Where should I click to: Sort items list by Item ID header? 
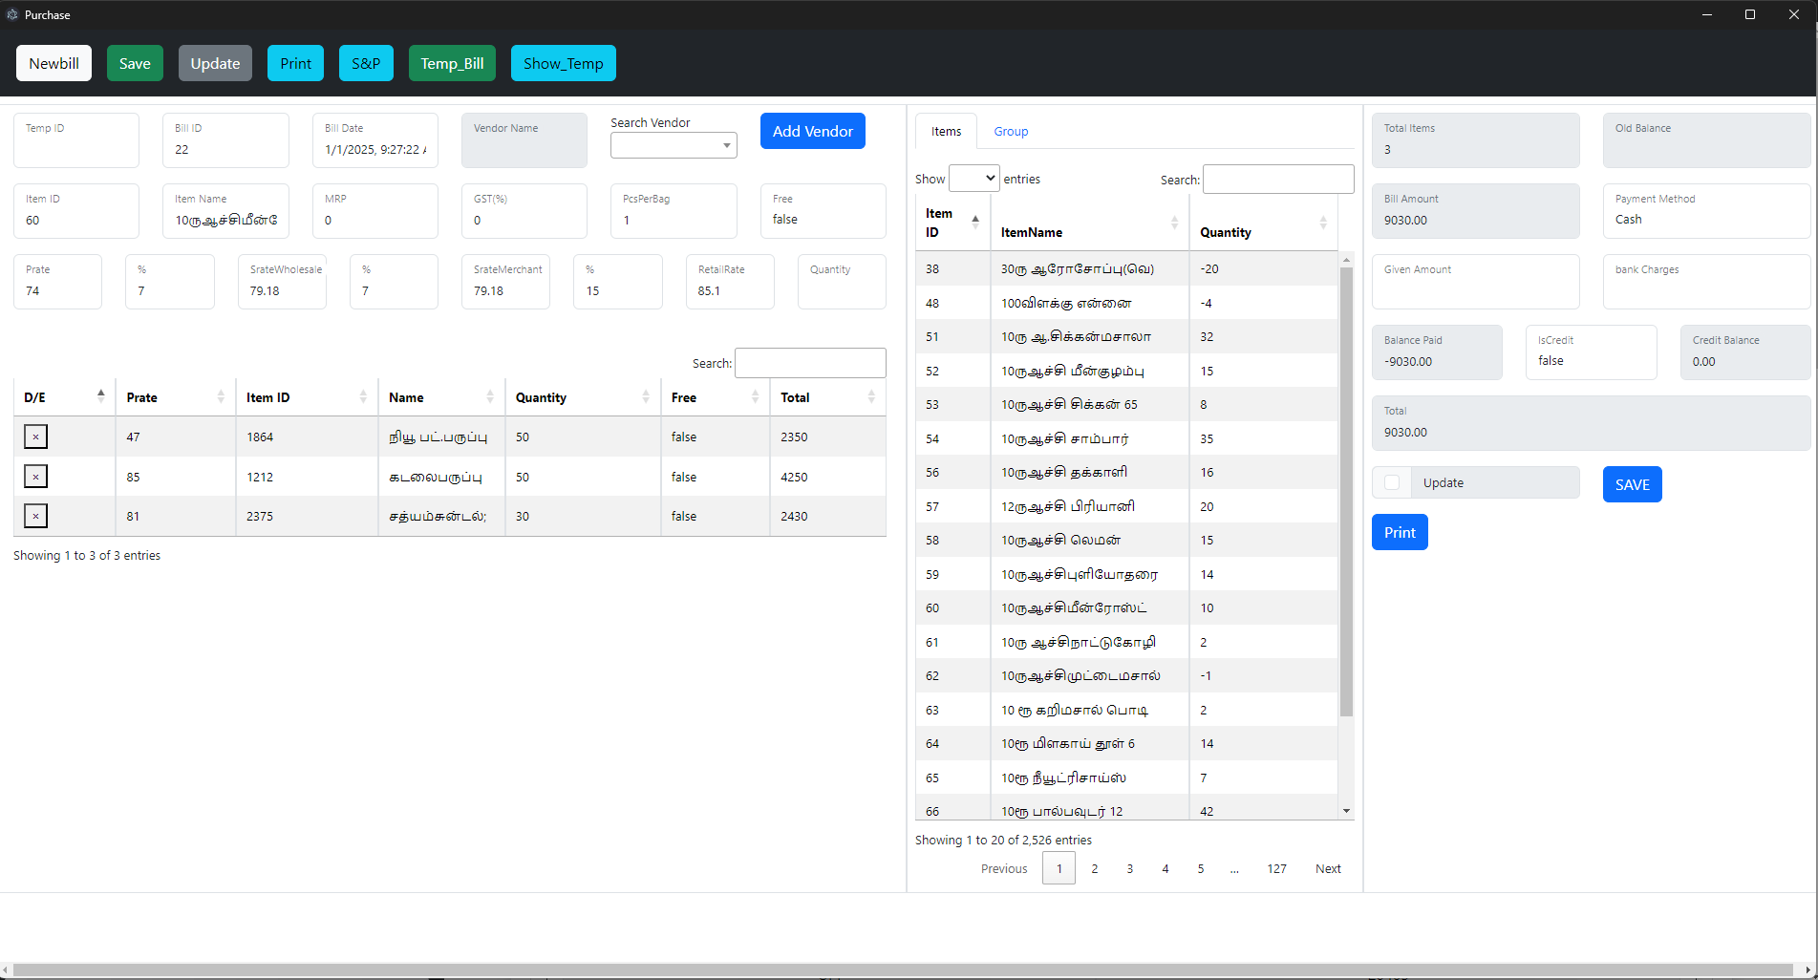click(952, 223)
